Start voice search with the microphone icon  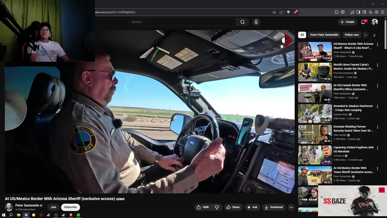point(256,22)
